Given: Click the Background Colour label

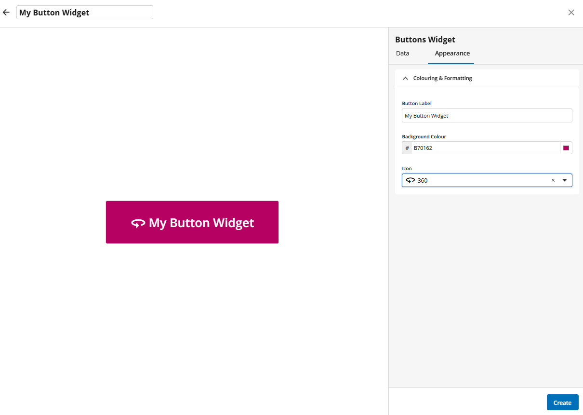Looking at the screenshot, I should (x=424, y=136).
